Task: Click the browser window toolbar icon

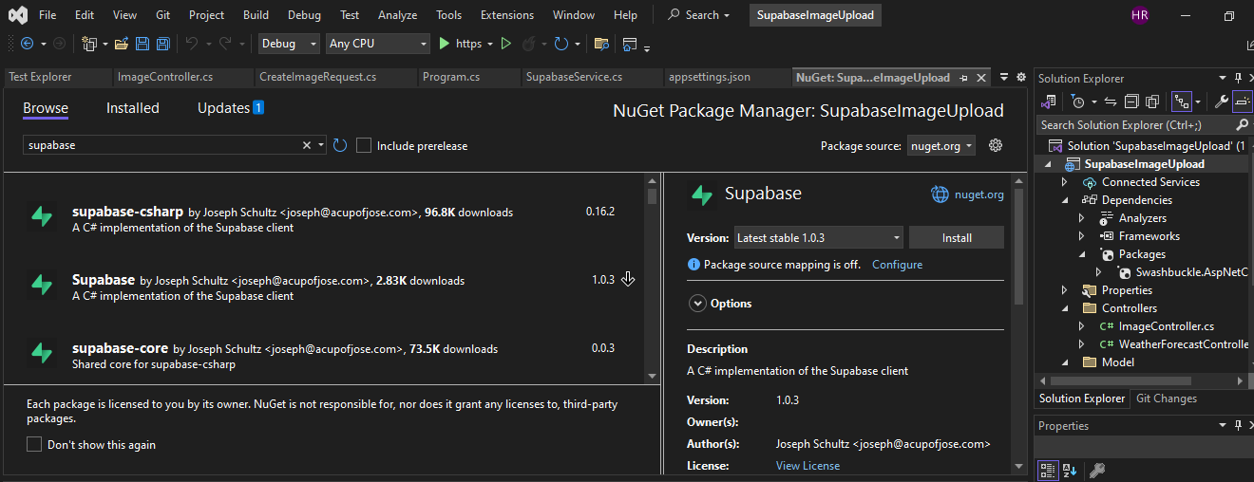Action: coord(630,44)
